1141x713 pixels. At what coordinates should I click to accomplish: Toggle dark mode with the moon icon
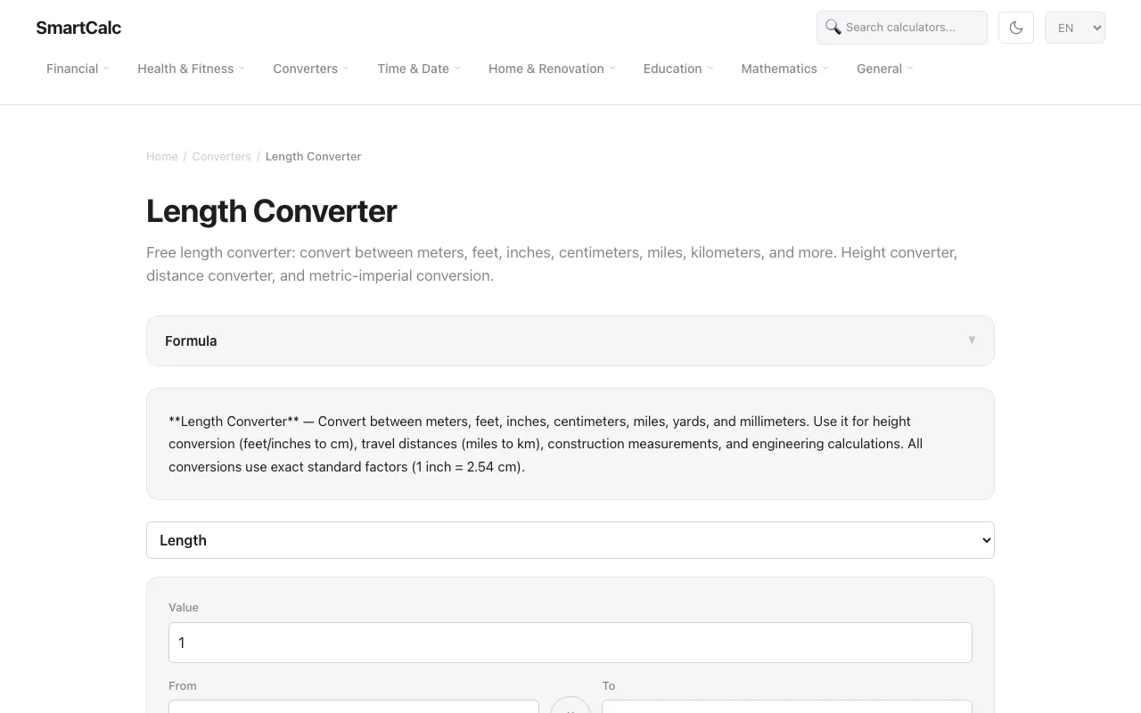point(1016,28)
